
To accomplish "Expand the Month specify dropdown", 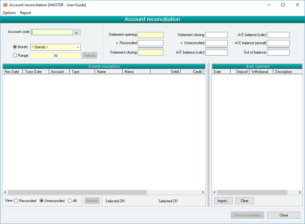I will [78, 47].
